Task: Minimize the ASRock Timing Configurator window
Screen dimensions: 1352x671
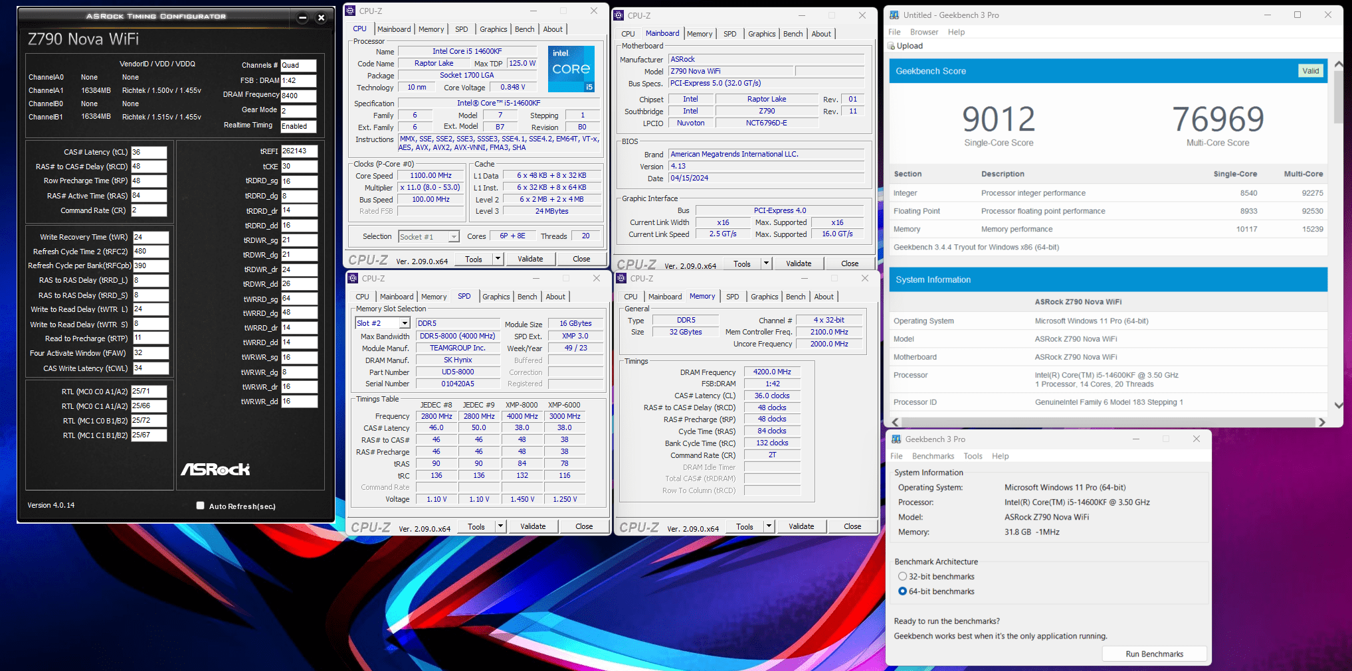Action: 302,17
